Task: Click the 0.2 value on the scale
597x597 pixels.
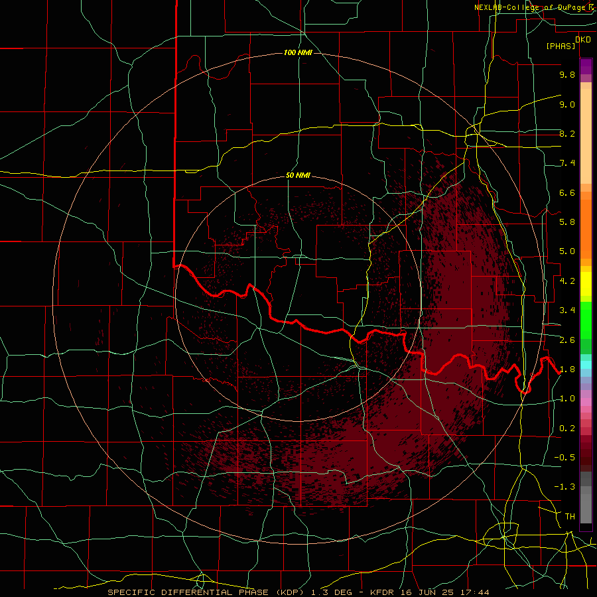Action: (567, 429)
